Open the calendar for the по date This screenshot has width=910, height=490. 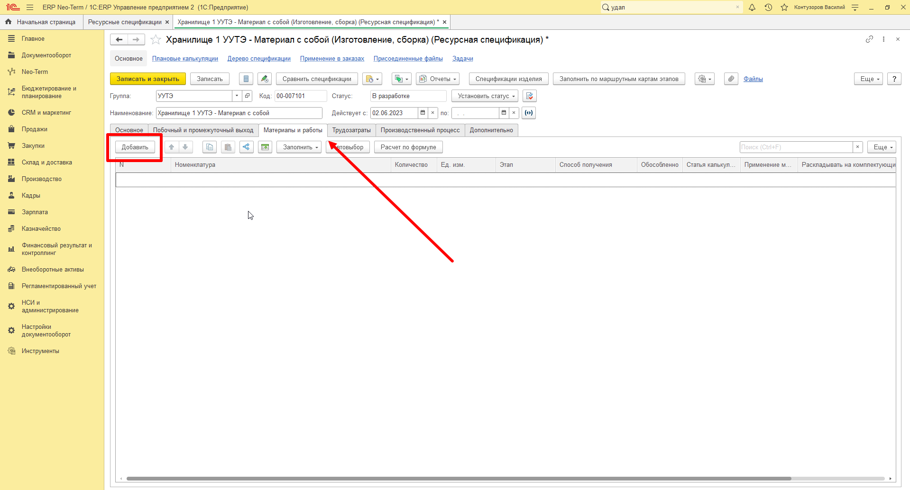coord(504,113)
